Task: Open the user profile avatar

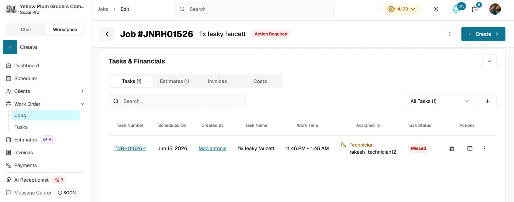Action: coord(495,9)
